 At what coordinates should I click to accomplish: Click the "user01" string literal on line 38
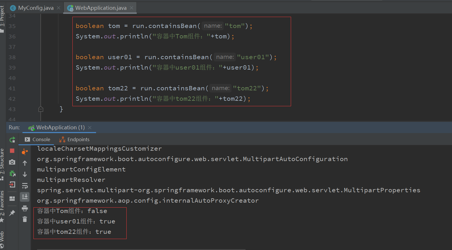[253, 57]
